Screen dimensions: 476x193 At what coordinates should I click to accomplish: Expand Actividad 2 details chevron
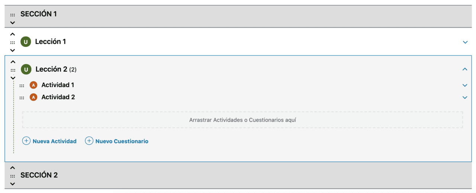pos(464,97)
